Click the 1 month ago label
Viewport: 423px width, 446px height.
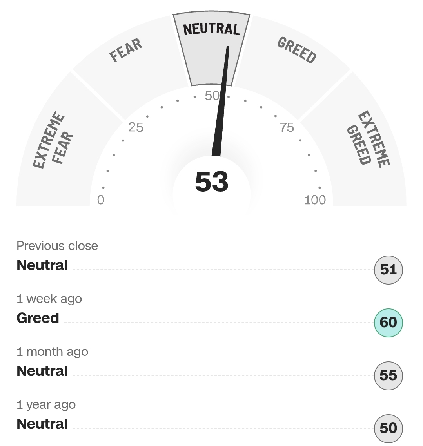coord(53,352)
